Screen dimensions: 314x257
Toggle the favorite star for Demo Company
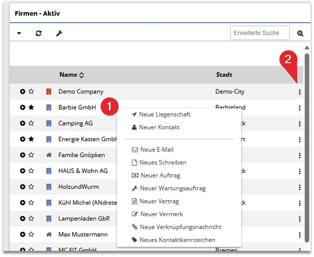tap(31, 92)
